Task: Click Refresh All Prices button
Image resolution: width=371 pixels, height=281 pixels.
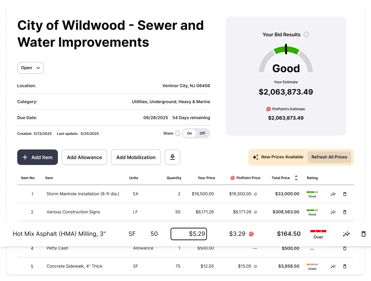Action: (329, 157)
